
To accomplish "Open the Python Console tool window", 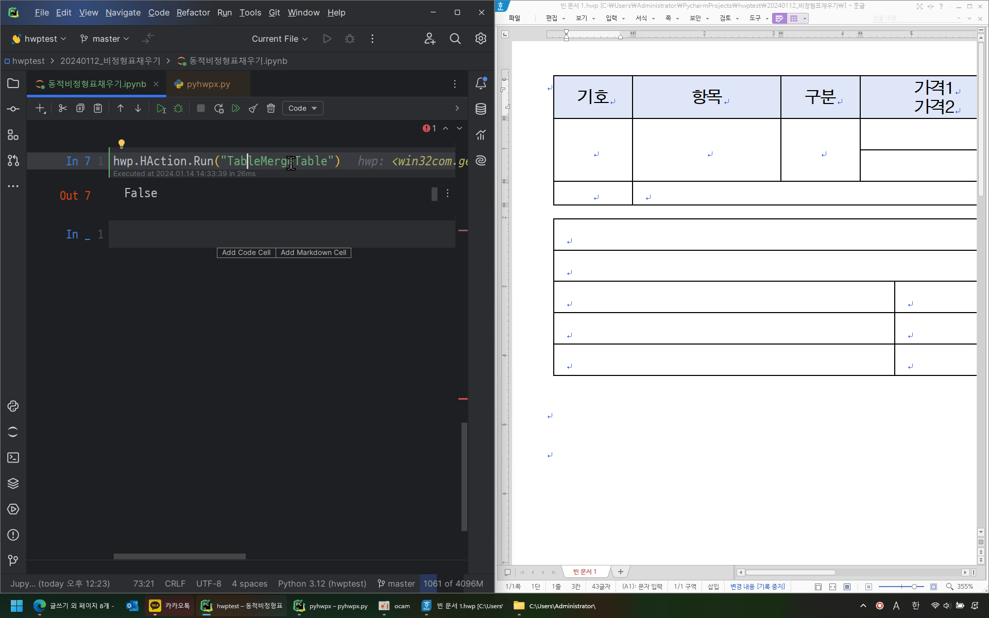I will [13, 406].
